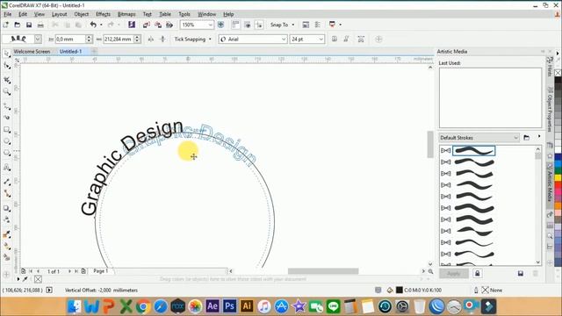
Task: Open Google Chrome from the dock
Action: coord(143,306)
